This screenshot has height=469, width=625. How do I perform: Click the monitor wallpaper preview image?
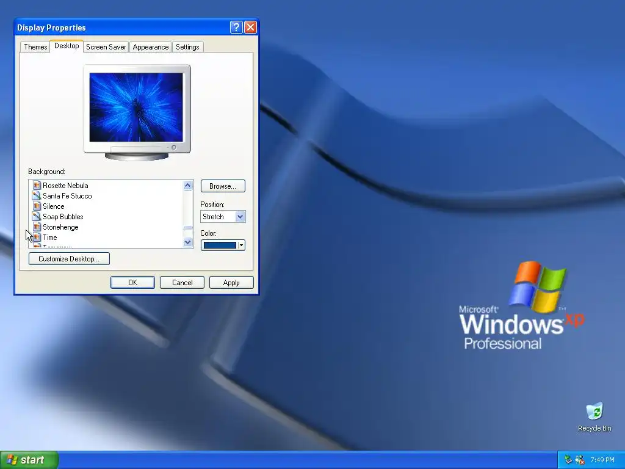[x=136, y=107]
